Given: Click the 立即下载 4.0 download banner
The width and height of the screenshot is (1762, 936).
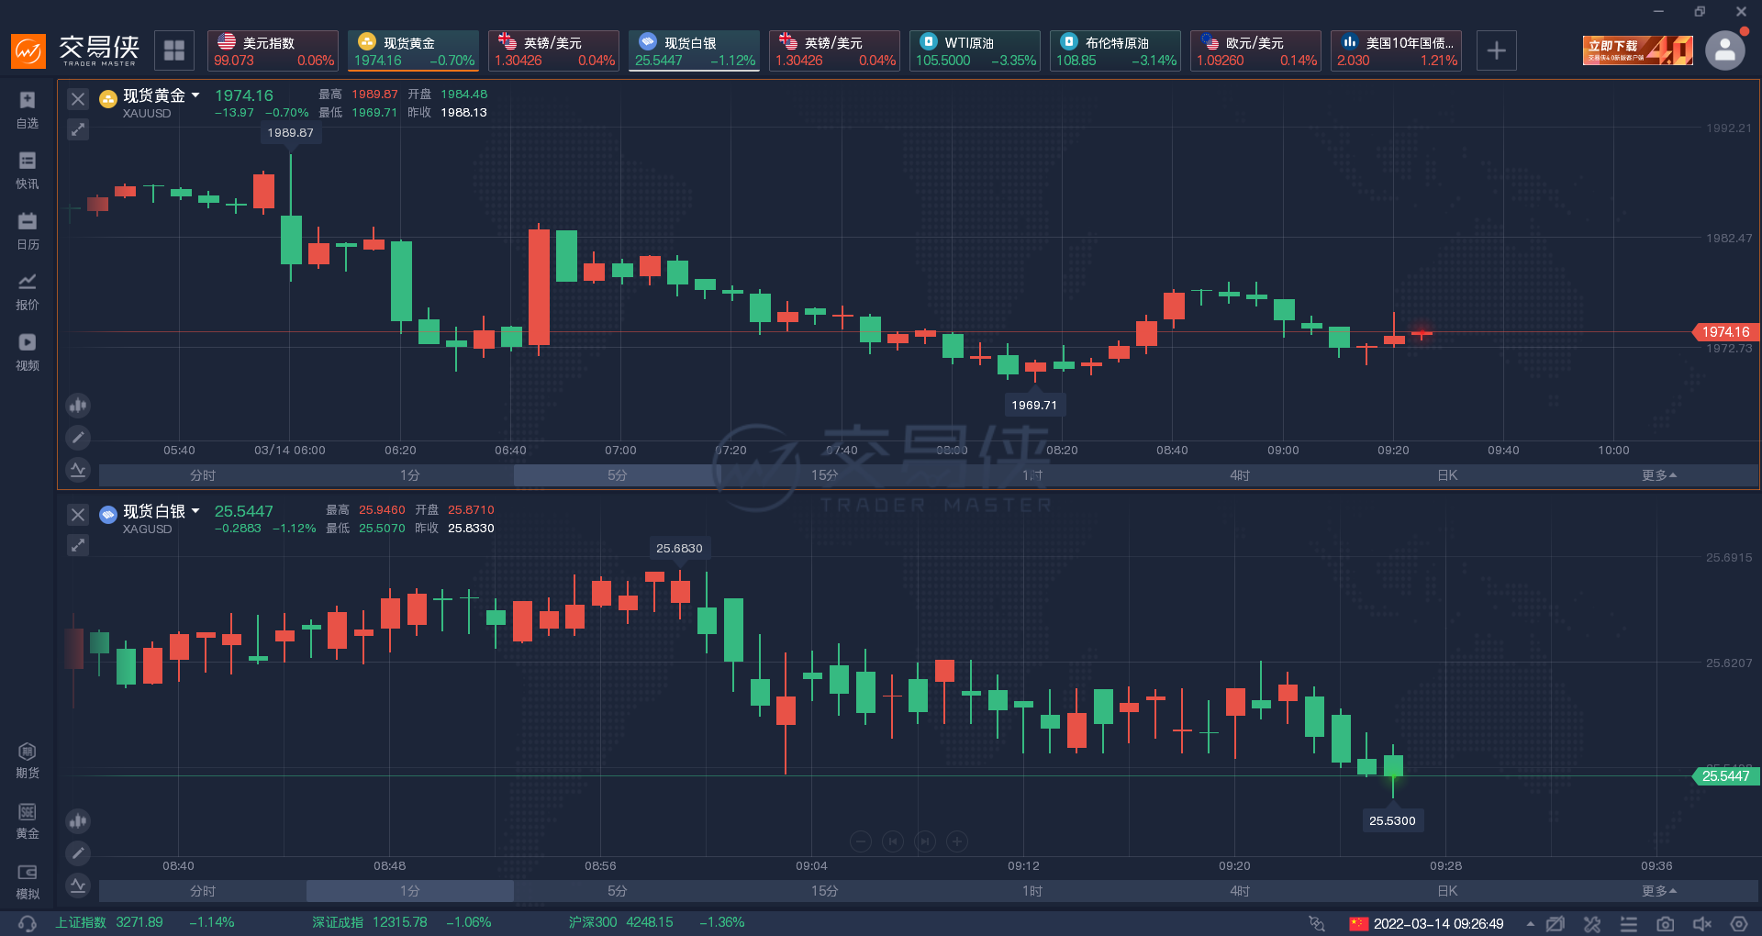Looking at the screenshot, I should click(1638, 50).
